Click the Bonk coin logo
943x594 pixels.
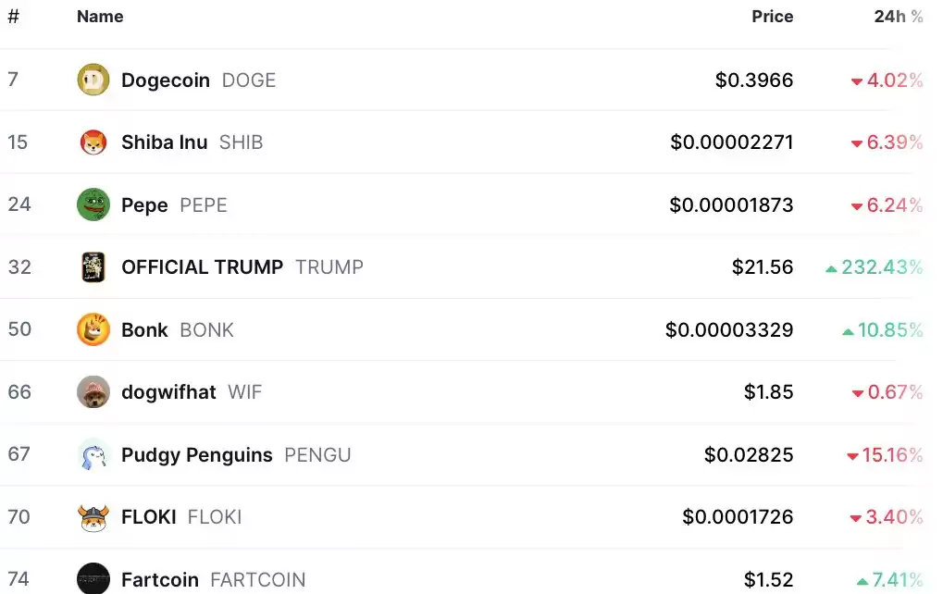[93, 329]
